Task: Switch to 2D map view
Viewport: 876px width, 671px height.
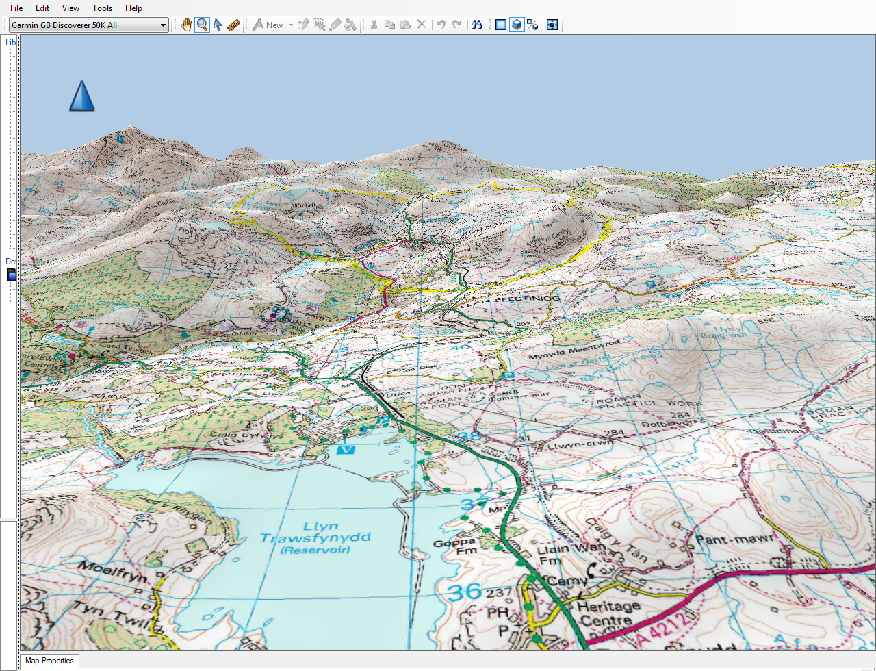Action: (501, 25)
